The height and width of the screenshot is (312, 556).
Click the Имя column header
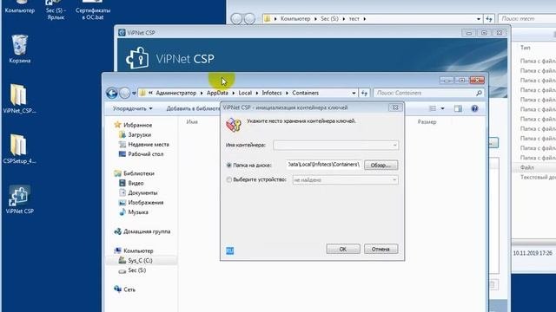click(x=192, y=122)
